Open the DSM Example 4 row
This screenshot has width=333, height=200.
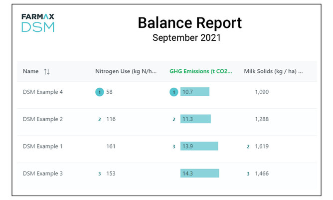43,92
